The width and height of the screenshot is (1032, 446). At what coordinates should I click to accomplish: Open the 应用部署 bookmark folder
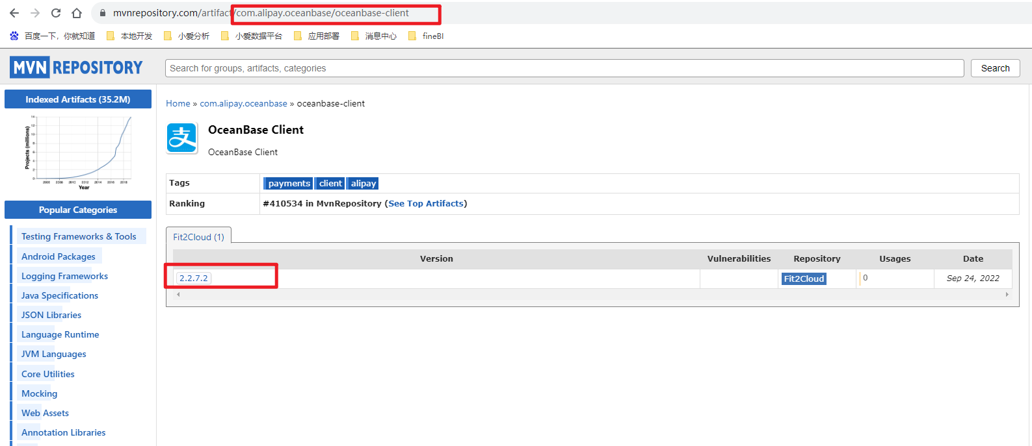(x=317, y=36)
